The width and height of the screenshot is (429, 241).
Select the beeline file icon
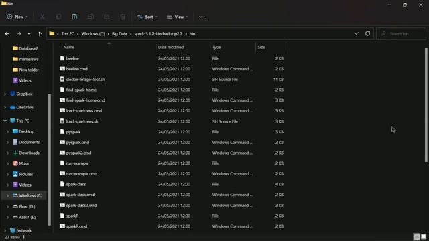click(62, 58)
